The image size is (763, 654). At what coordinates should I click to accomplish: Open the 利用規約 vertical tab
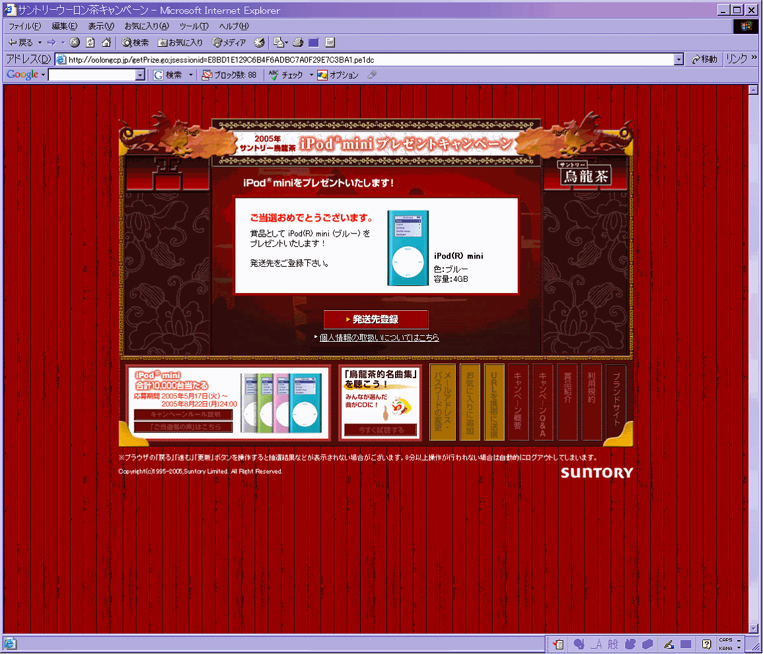(592, 402)
